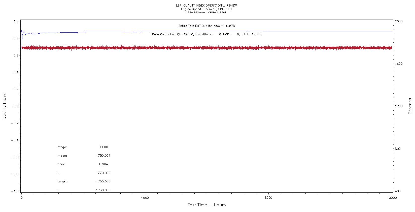
Task: Click the right axis tick label 1200
Action: tap(399, 106)
